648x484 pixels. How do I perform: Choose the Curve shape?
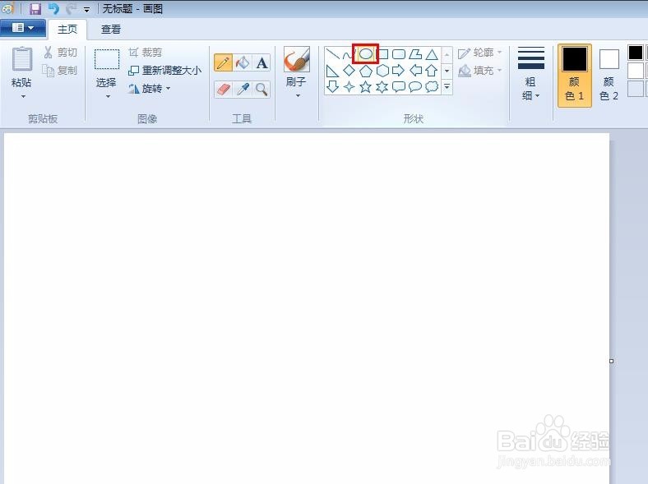(x=349, y=54)
